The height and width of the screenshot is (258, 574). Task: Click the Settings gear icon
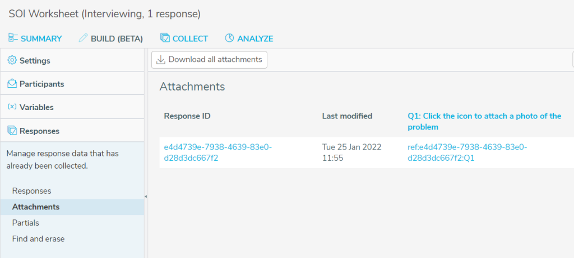(x=12, y=60)
